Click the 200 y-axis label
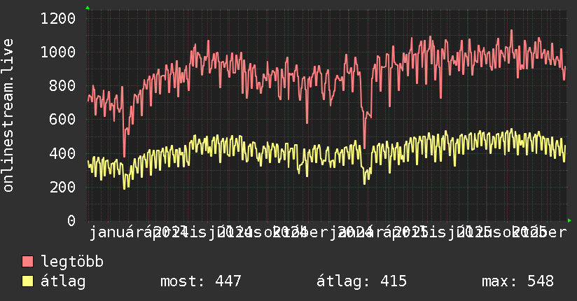The width and height of the screenshot is (577, 301). 62,187
